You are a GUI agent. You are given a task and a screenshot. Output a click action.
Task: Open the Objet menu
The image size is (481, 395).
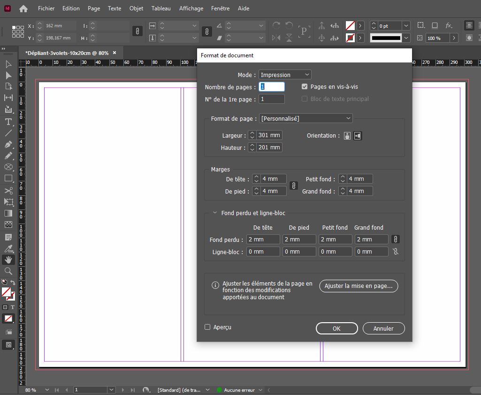coord(136,8)
